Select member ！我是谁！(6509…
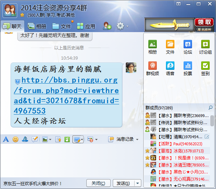The width and height of the screenshot is (216, 189). 177,158
